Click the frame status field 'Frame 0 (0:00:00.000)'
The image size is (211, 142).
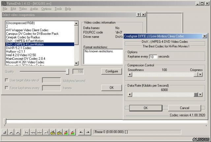coord(137,132)
